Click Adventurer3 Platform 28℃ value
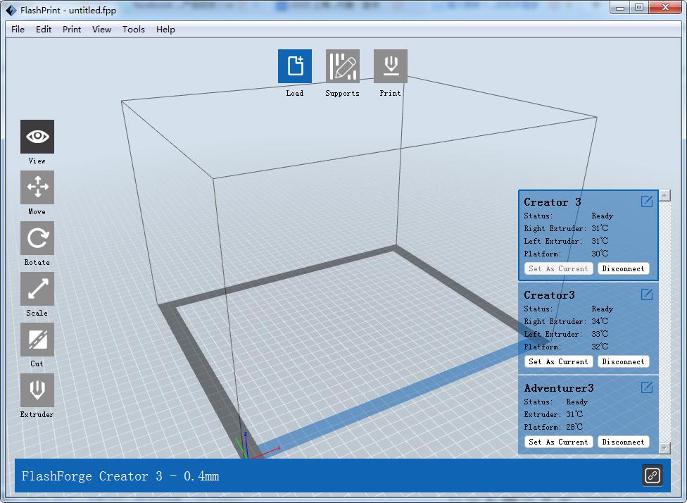Viewport: 687px width, 503px height. click(x=574, y=427)
